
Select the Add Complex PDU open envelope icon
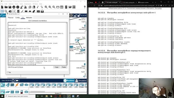[x=42, y=11]
